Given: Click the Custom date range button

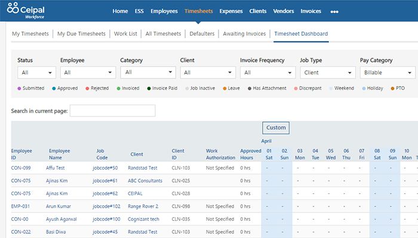Looking at the screenshot, I should pyautogui.click(x=276, y=128).
